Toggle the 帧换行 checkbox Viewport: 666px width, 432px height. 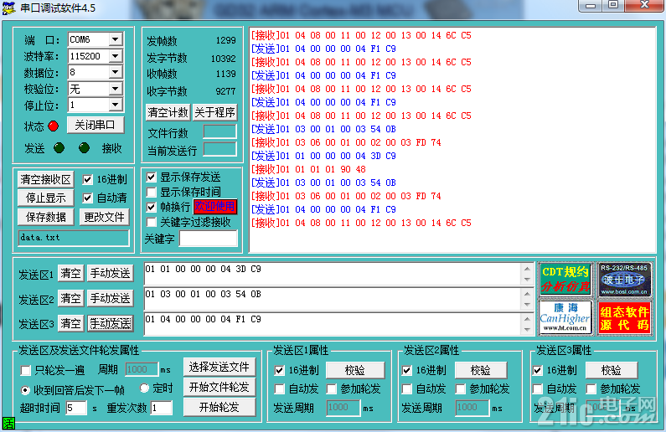click(151, 207)
